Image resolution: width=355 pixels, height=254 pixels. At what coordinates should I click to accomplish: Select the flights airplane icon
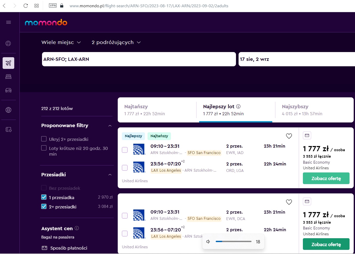click(8, 63)
